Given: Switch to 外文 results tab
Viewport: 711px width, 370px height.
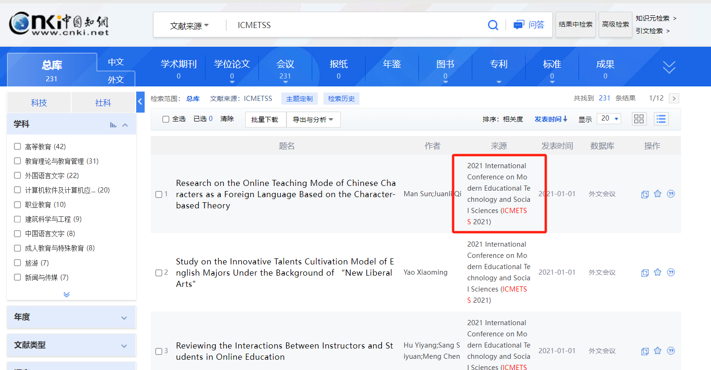Looking at the screenshot, I should 116,79.
